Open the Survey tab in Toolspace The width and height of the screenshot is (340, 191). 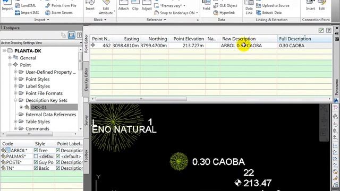86,120
